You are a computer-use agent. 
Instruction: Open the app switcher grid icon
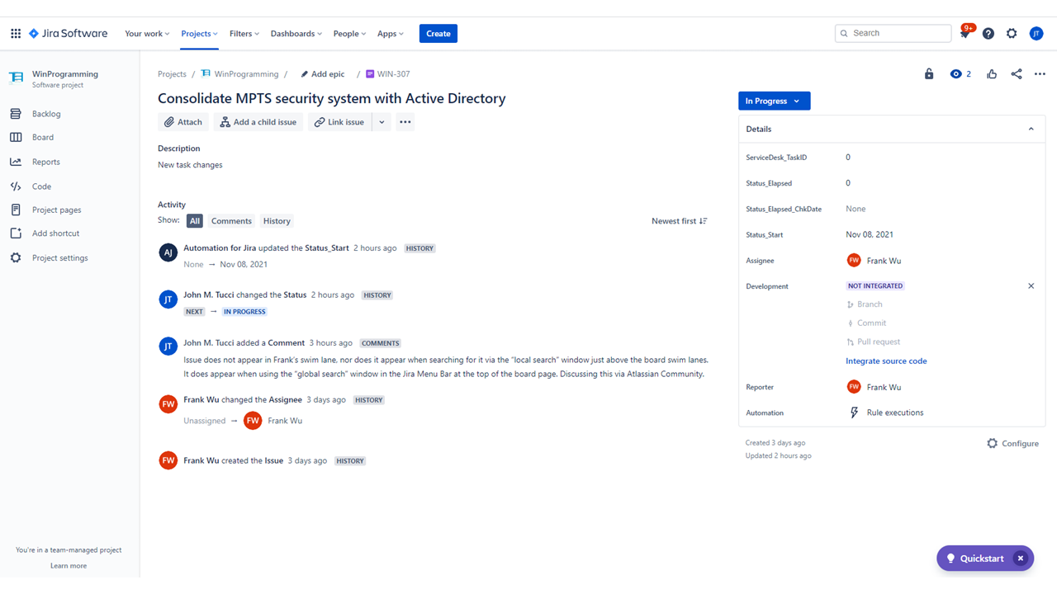16,34
